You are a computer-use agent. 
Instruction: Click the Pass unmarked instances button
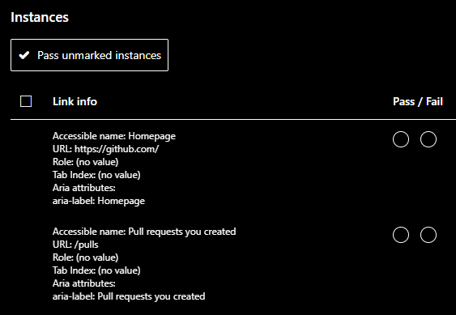(x=89, y=55)
